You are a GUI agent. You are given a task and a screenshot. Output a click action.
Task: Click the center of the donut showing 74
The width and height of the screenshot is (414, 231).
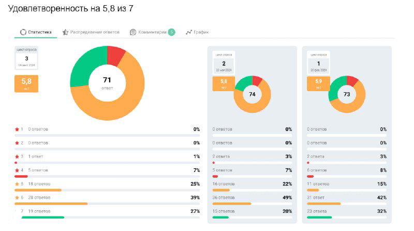click(x=252, y=94)
